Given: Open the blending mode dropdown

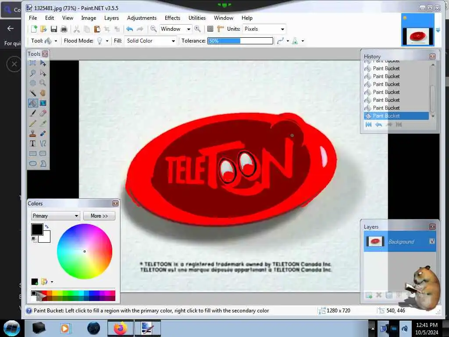Looking at the screenshot, I should pyautogui.click(x=303, y=41).
